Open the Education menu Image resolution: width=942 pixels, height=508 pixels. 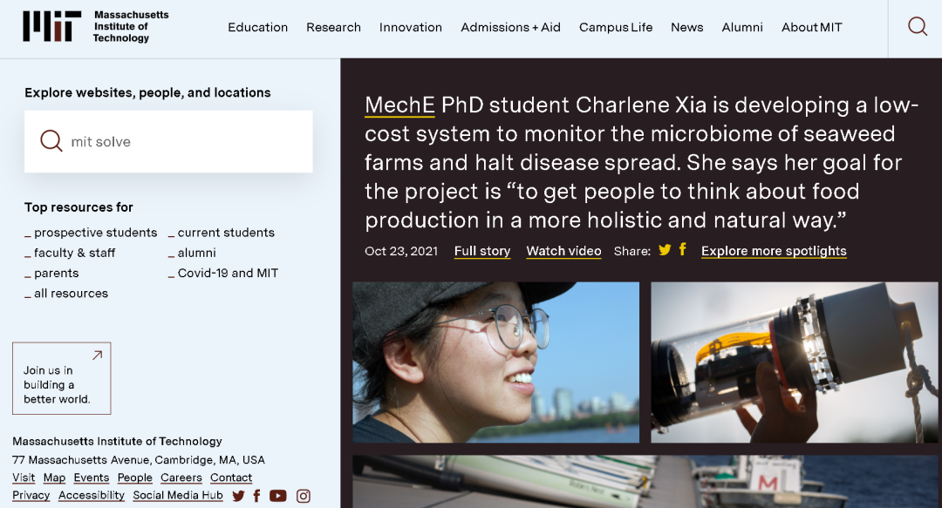click(257, 27)
